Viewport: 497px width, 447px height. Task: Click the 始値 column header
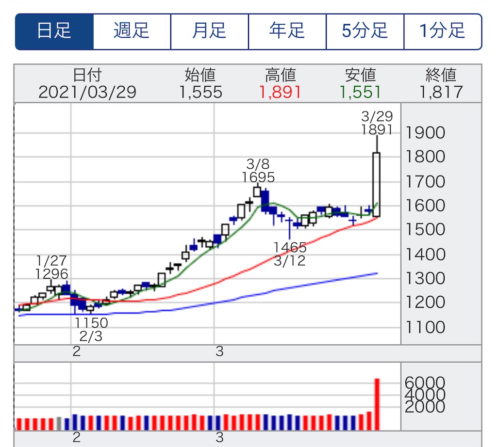click(x=200, y=75)
